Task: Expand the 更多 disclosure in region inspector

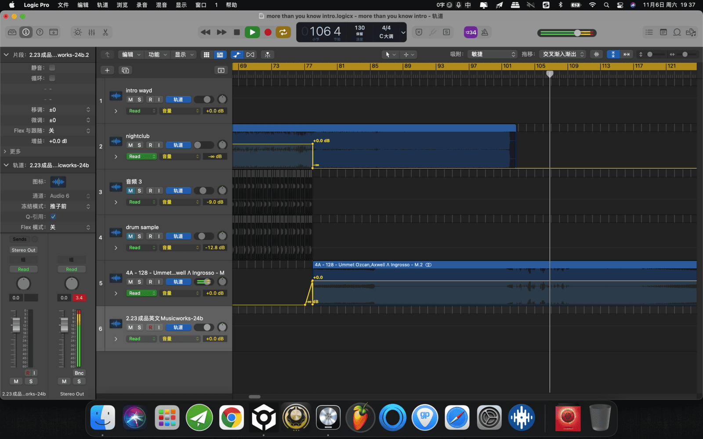Action: pos(6,151)
